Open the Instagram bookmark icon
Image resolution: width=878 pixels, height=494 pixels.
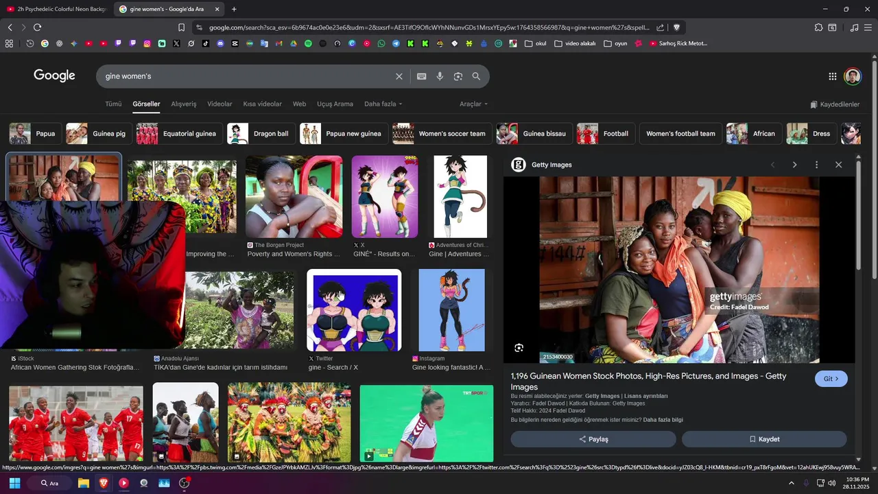click(147, 43)
